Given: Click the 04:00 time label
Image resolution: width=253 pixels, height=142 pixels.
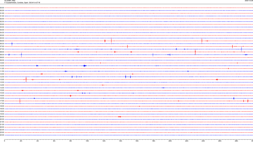Looking at the screenshot, I should [2, 30].
